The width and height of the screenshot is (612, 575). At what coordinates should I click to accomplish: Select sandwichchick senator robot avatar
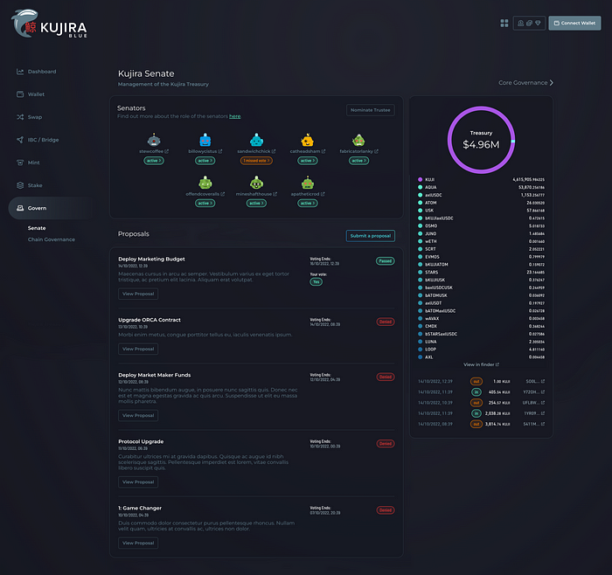(256, 140)
